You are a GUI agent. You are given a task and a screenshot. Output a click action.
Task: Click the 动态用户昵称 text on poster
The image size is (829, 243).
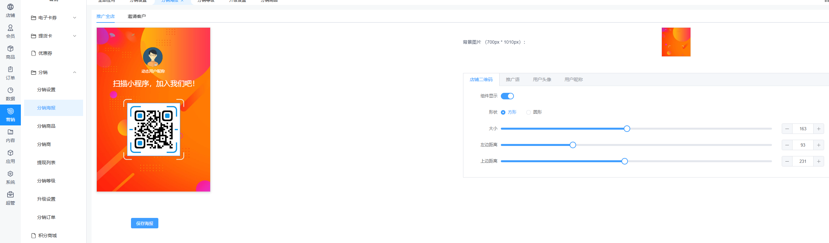click(x=153, y=71)
